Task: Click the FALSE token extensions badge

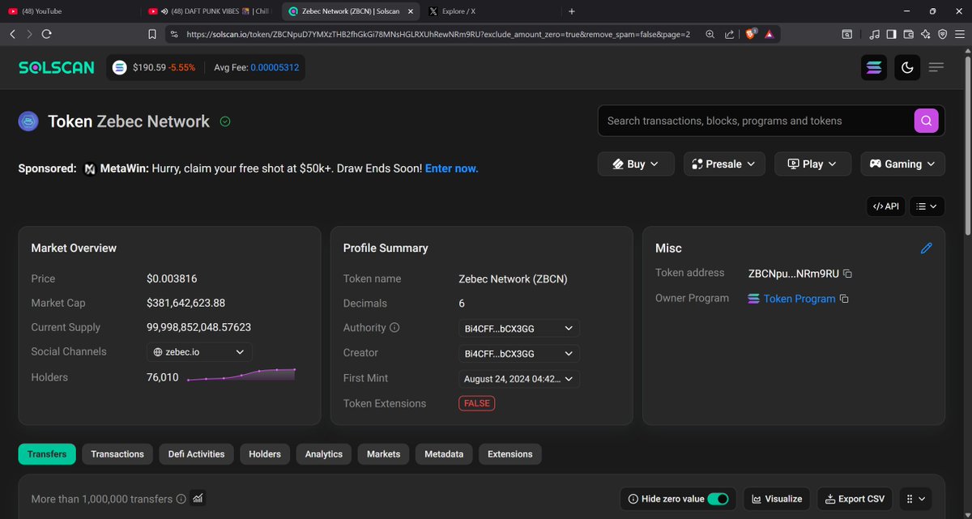Action: [476, 403]
